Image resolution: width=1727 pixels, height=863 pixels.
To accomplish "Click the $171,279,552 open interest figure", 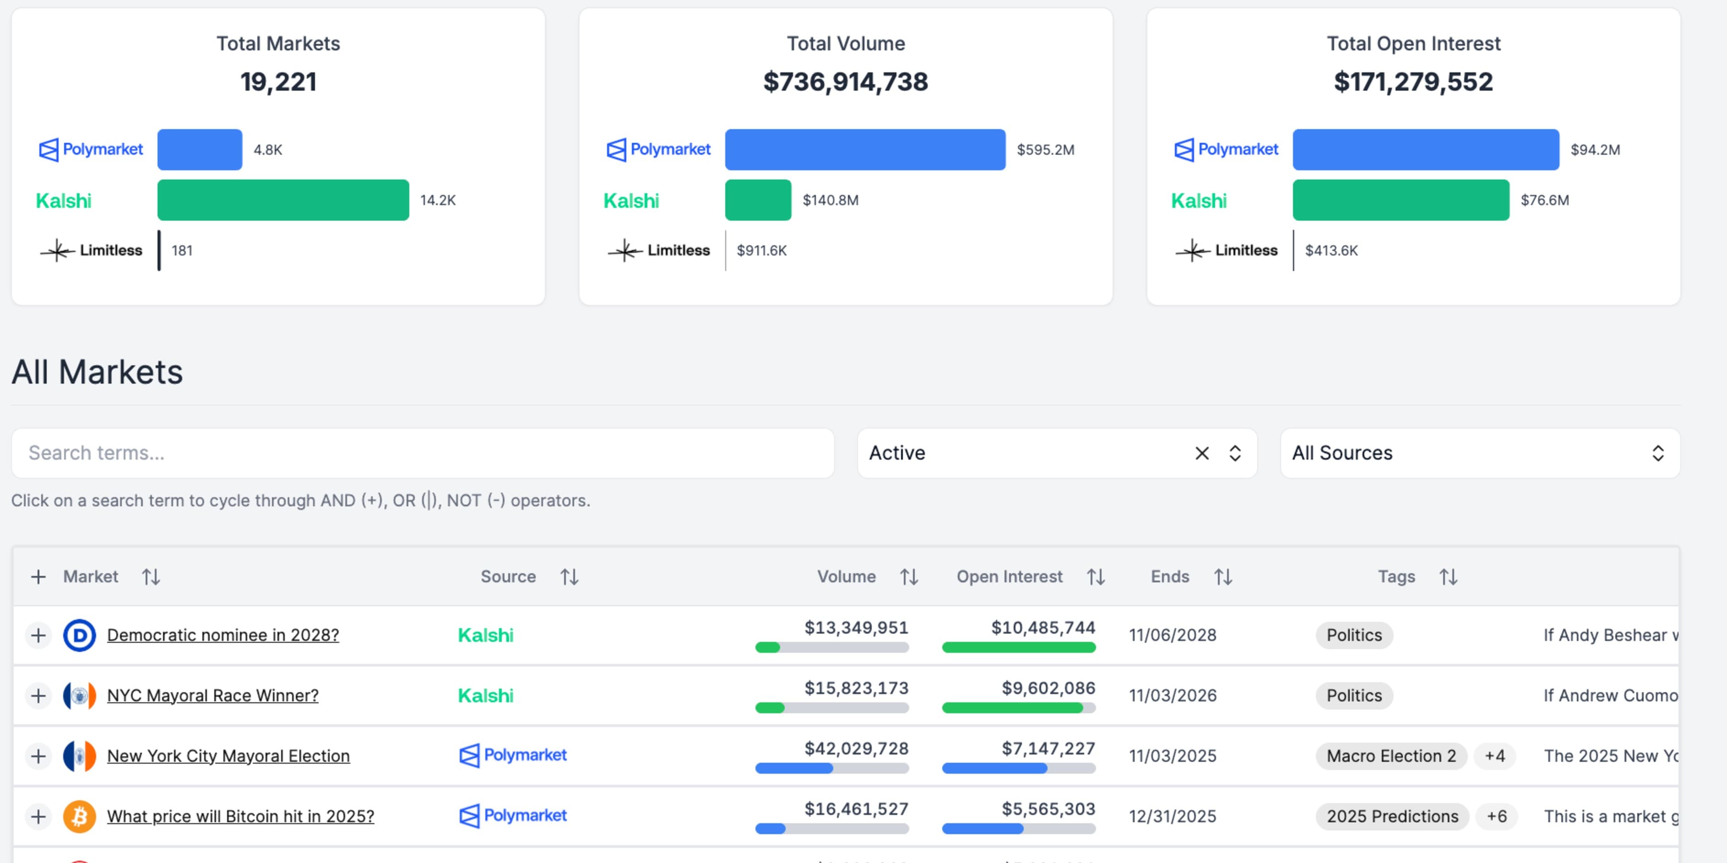I will (x=1413, y=82).
